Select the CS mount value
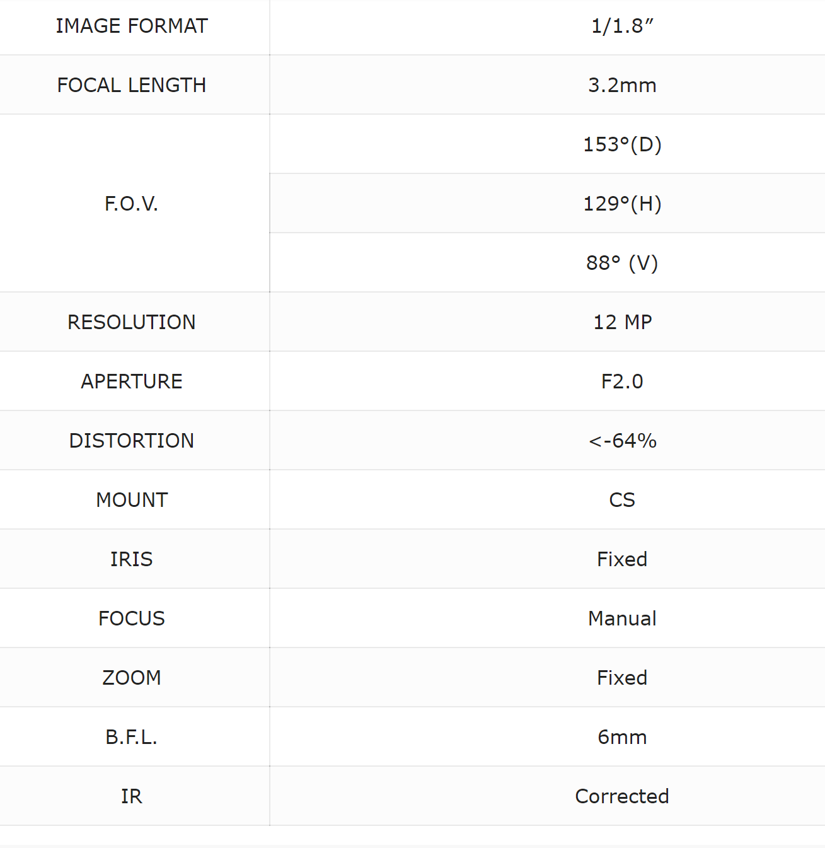This screenshot has height=848, width=825. 622,500
